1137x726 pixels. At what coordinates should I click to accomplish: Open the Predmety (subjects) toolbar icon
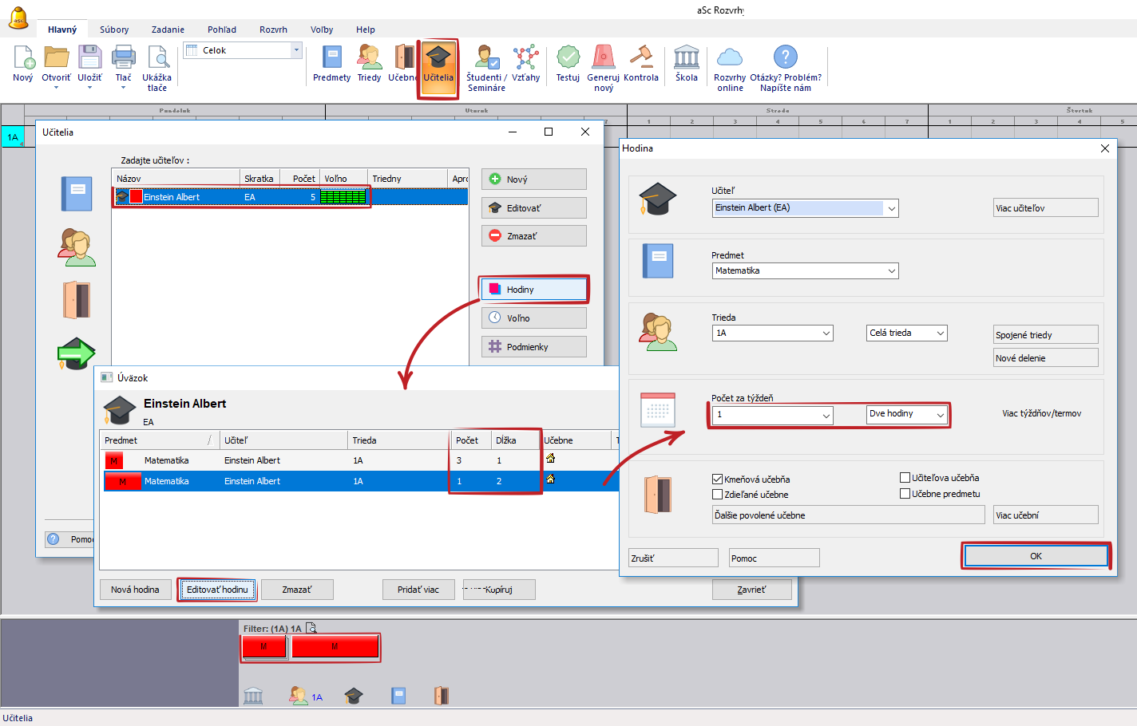(331, 64)
